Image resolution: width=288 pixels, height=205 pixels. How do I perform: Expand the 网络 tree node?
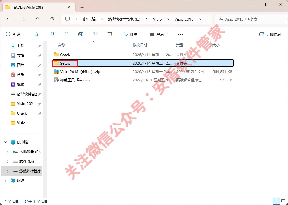(x=5, y=181)
